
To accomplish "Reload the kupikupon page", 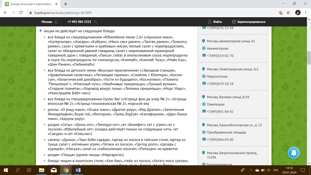I will coord(21,12).
